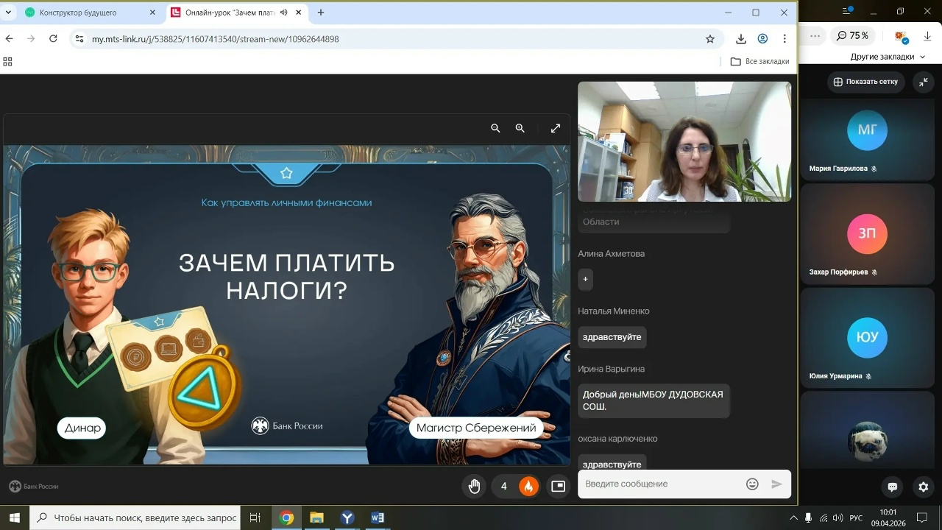The height and width of the screenshot is (530, 942).
Task: Open the 'Все закладки' folder
Action: point(759,61)
